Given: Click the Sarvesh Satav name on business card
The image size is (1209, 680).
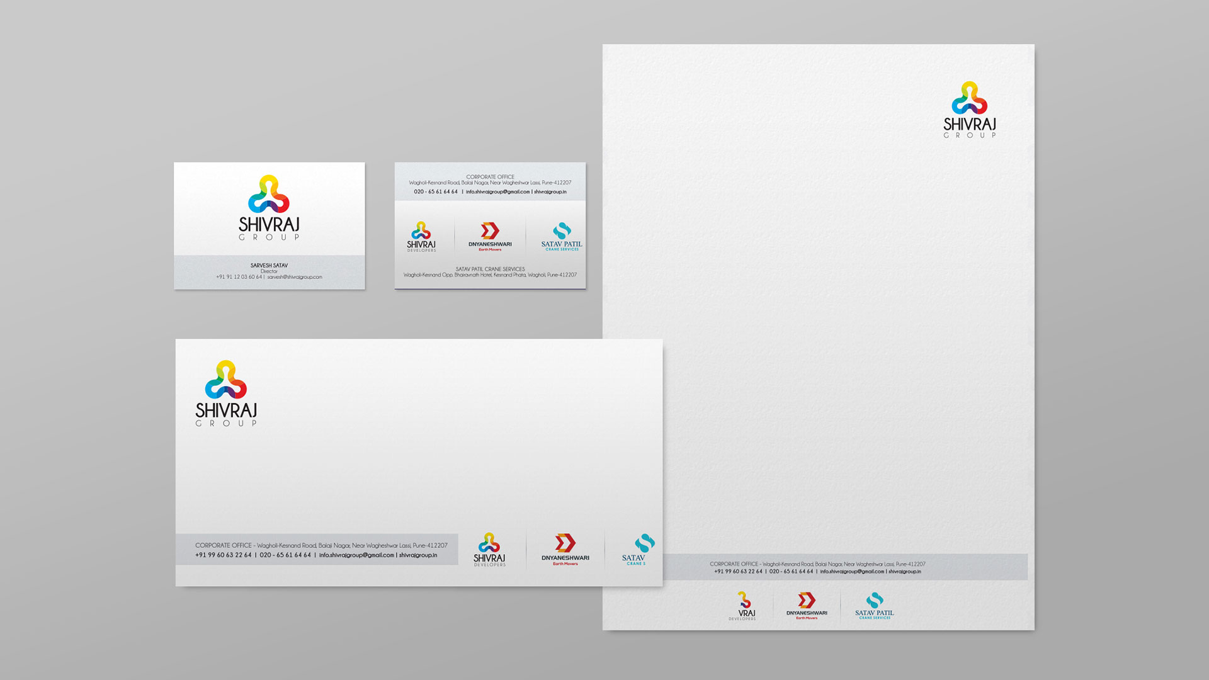Looking at the screenshot, I should coord(269,266).
